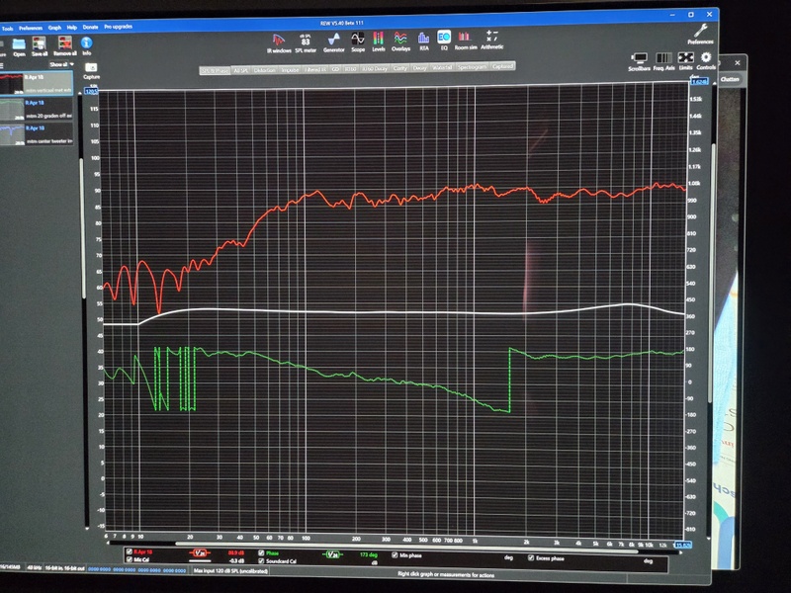Toggle graph Scrollbars

pos(639,61)
